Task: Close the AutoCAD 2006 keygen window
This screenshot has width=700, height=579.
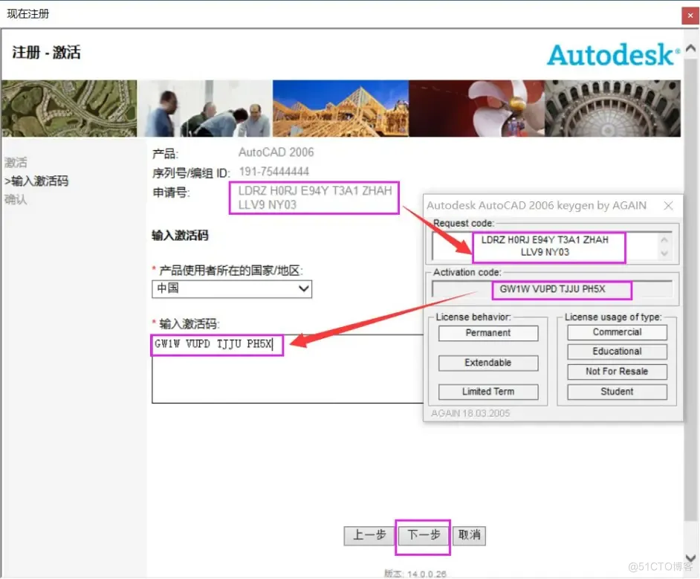Action: (668, 205)
